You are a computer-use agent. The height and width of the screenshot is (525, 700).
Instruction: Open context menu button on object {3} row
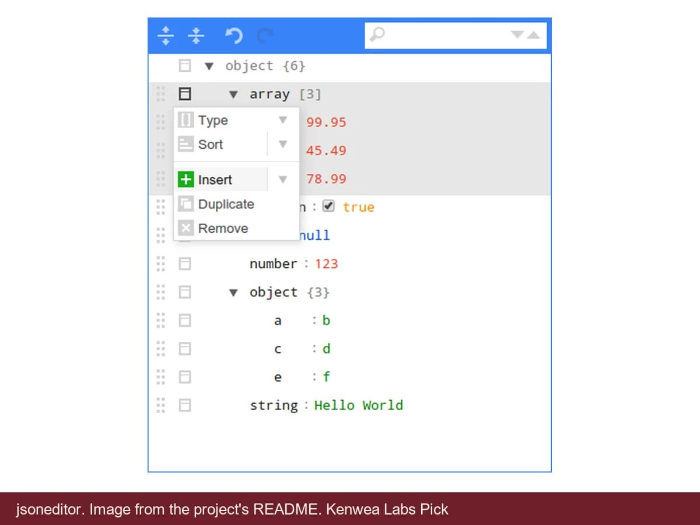(x=184, y=292)
